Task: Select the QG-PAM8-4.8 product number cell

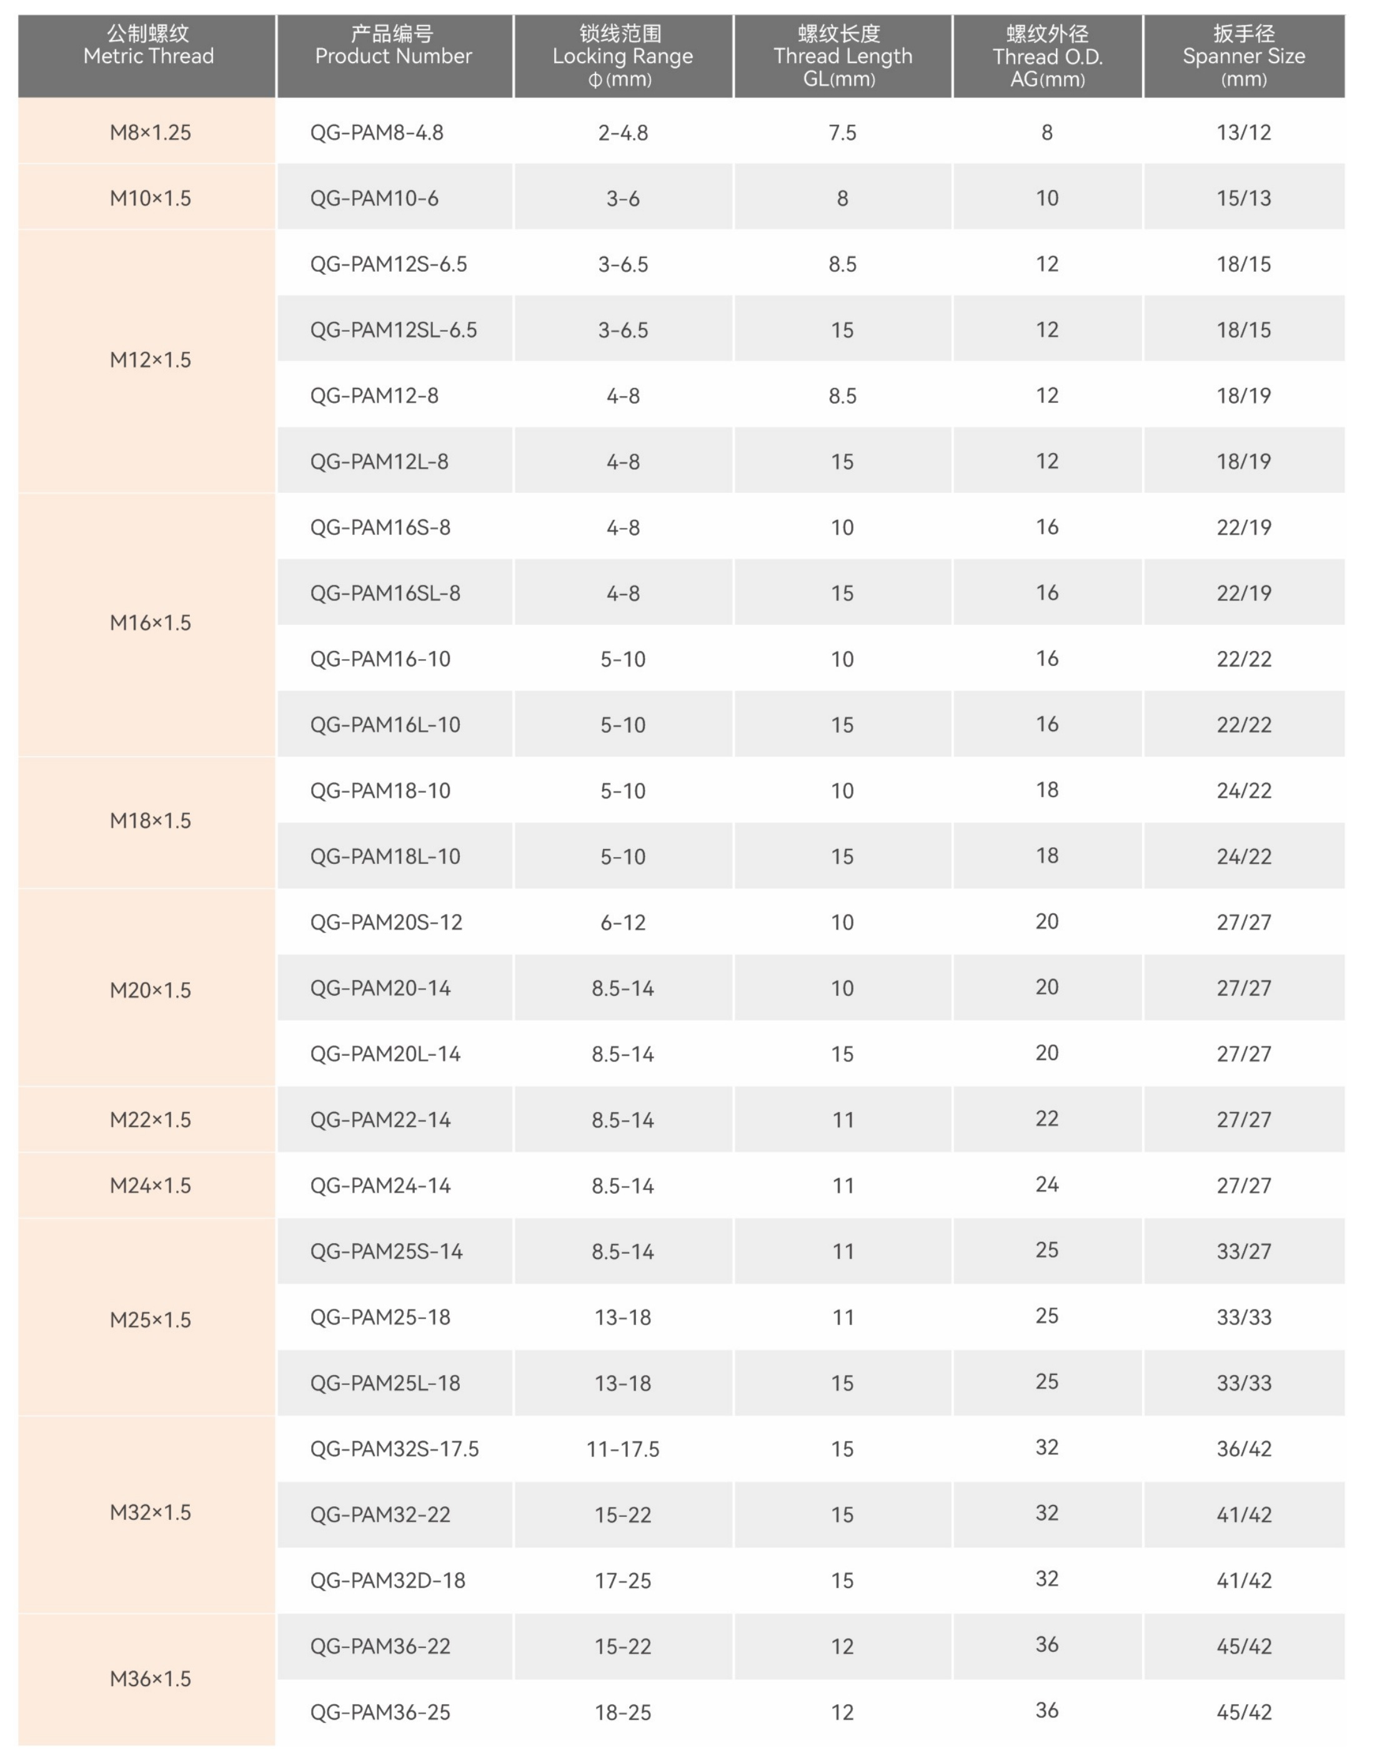Action: point(377,132)
